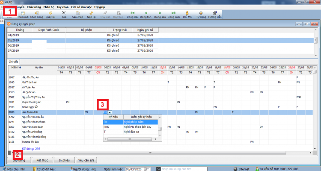Click the Chèn dòng toolbar icon

coord(37,13)
